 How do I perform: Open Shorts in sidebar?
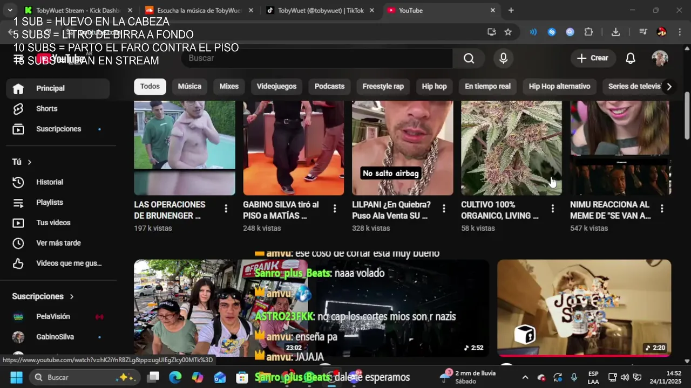(58, 108)
